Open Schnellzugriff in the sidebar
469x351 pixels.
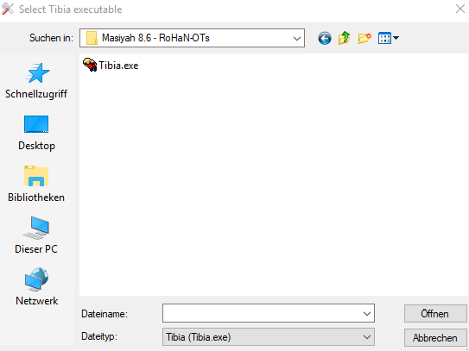click(x=36, y=81)
